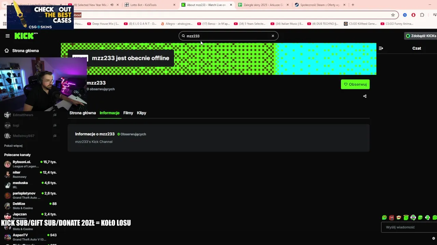Open recommended channel RybsonLoL
Image resolution: width=437 pixels, height=245 pixels.
[30, 164]
